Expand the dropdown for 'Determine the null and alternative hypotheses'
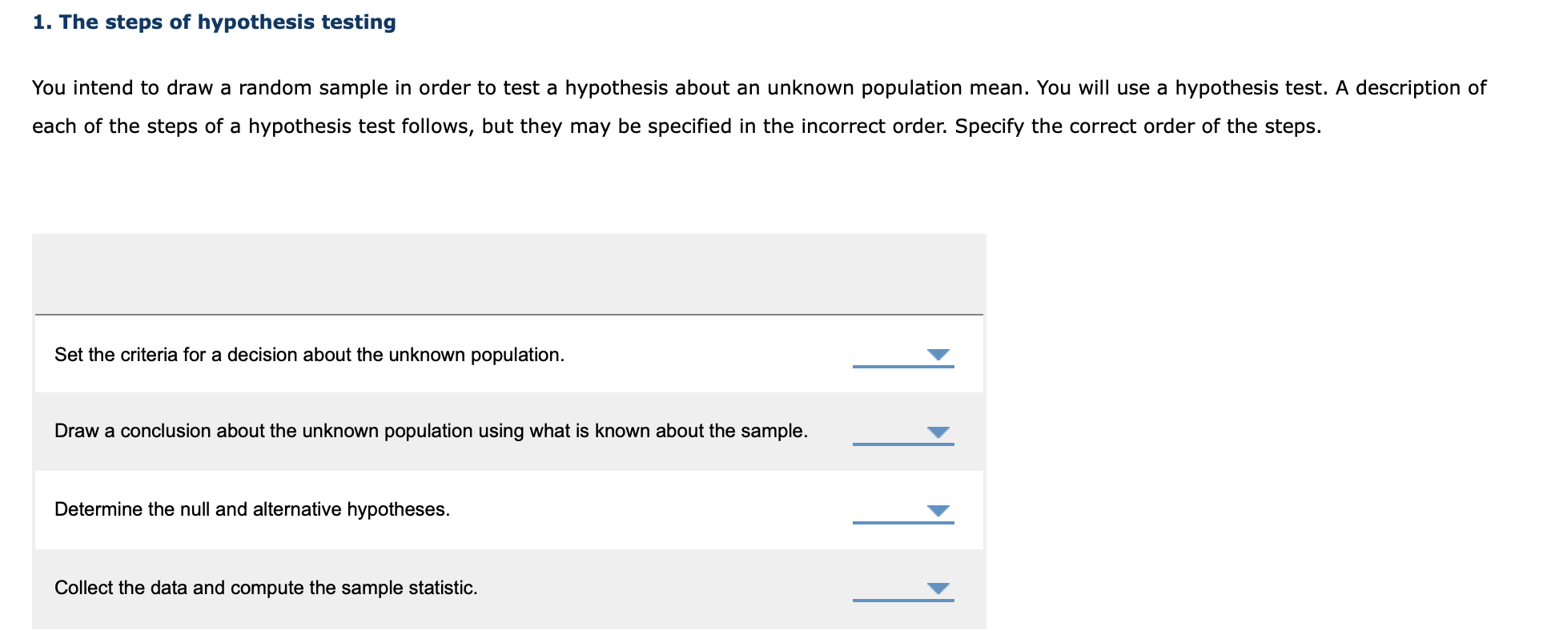1547x631 pixels. point(939,510)
